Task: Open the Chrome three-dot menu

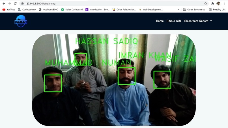Action: pos(224,4)
